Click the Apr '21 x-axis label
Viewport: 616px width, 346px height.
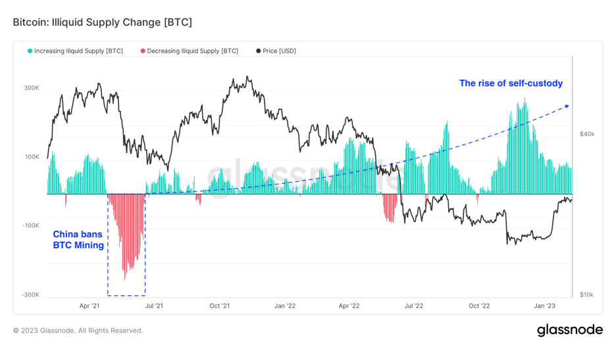[x=90, y=306]
